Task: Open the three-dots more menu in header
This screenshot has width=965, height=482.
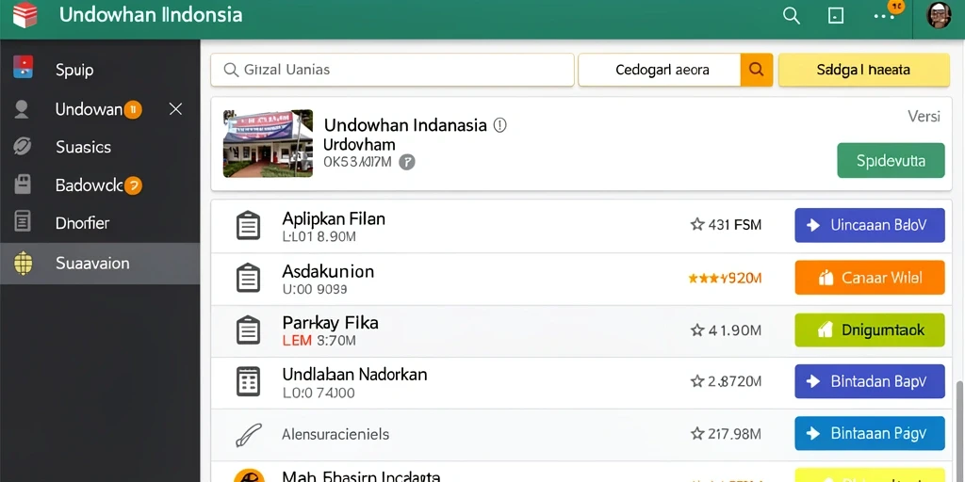Action: click(x=884, y=17)
